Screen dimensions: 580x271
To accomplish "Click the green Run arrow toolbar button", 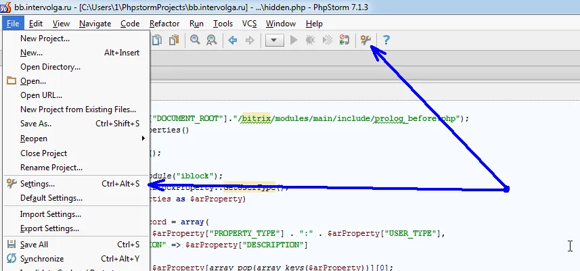I will point(294,40).
